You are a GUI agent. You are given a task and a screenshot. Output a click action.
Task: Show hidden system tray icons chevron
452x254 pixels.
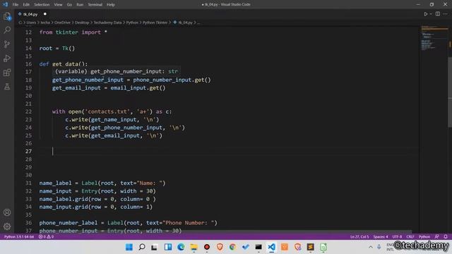pos(370,247)
